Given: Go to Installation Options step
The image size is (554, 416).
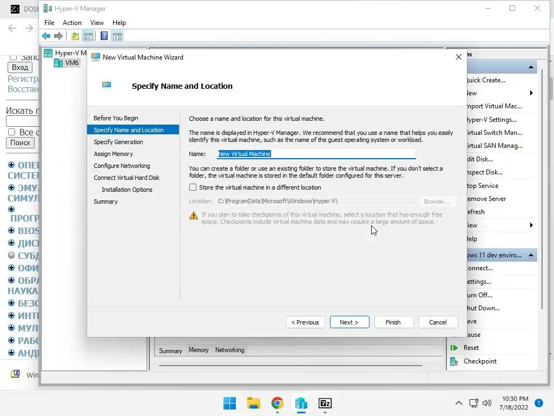Looking at the screenshot, I should click(x=127, y=190).
